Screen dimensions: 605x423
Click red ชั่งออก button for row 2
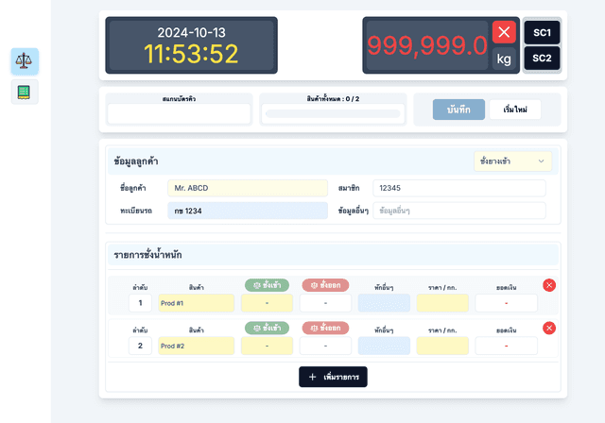pyautogui.click(x=325, y=328)
